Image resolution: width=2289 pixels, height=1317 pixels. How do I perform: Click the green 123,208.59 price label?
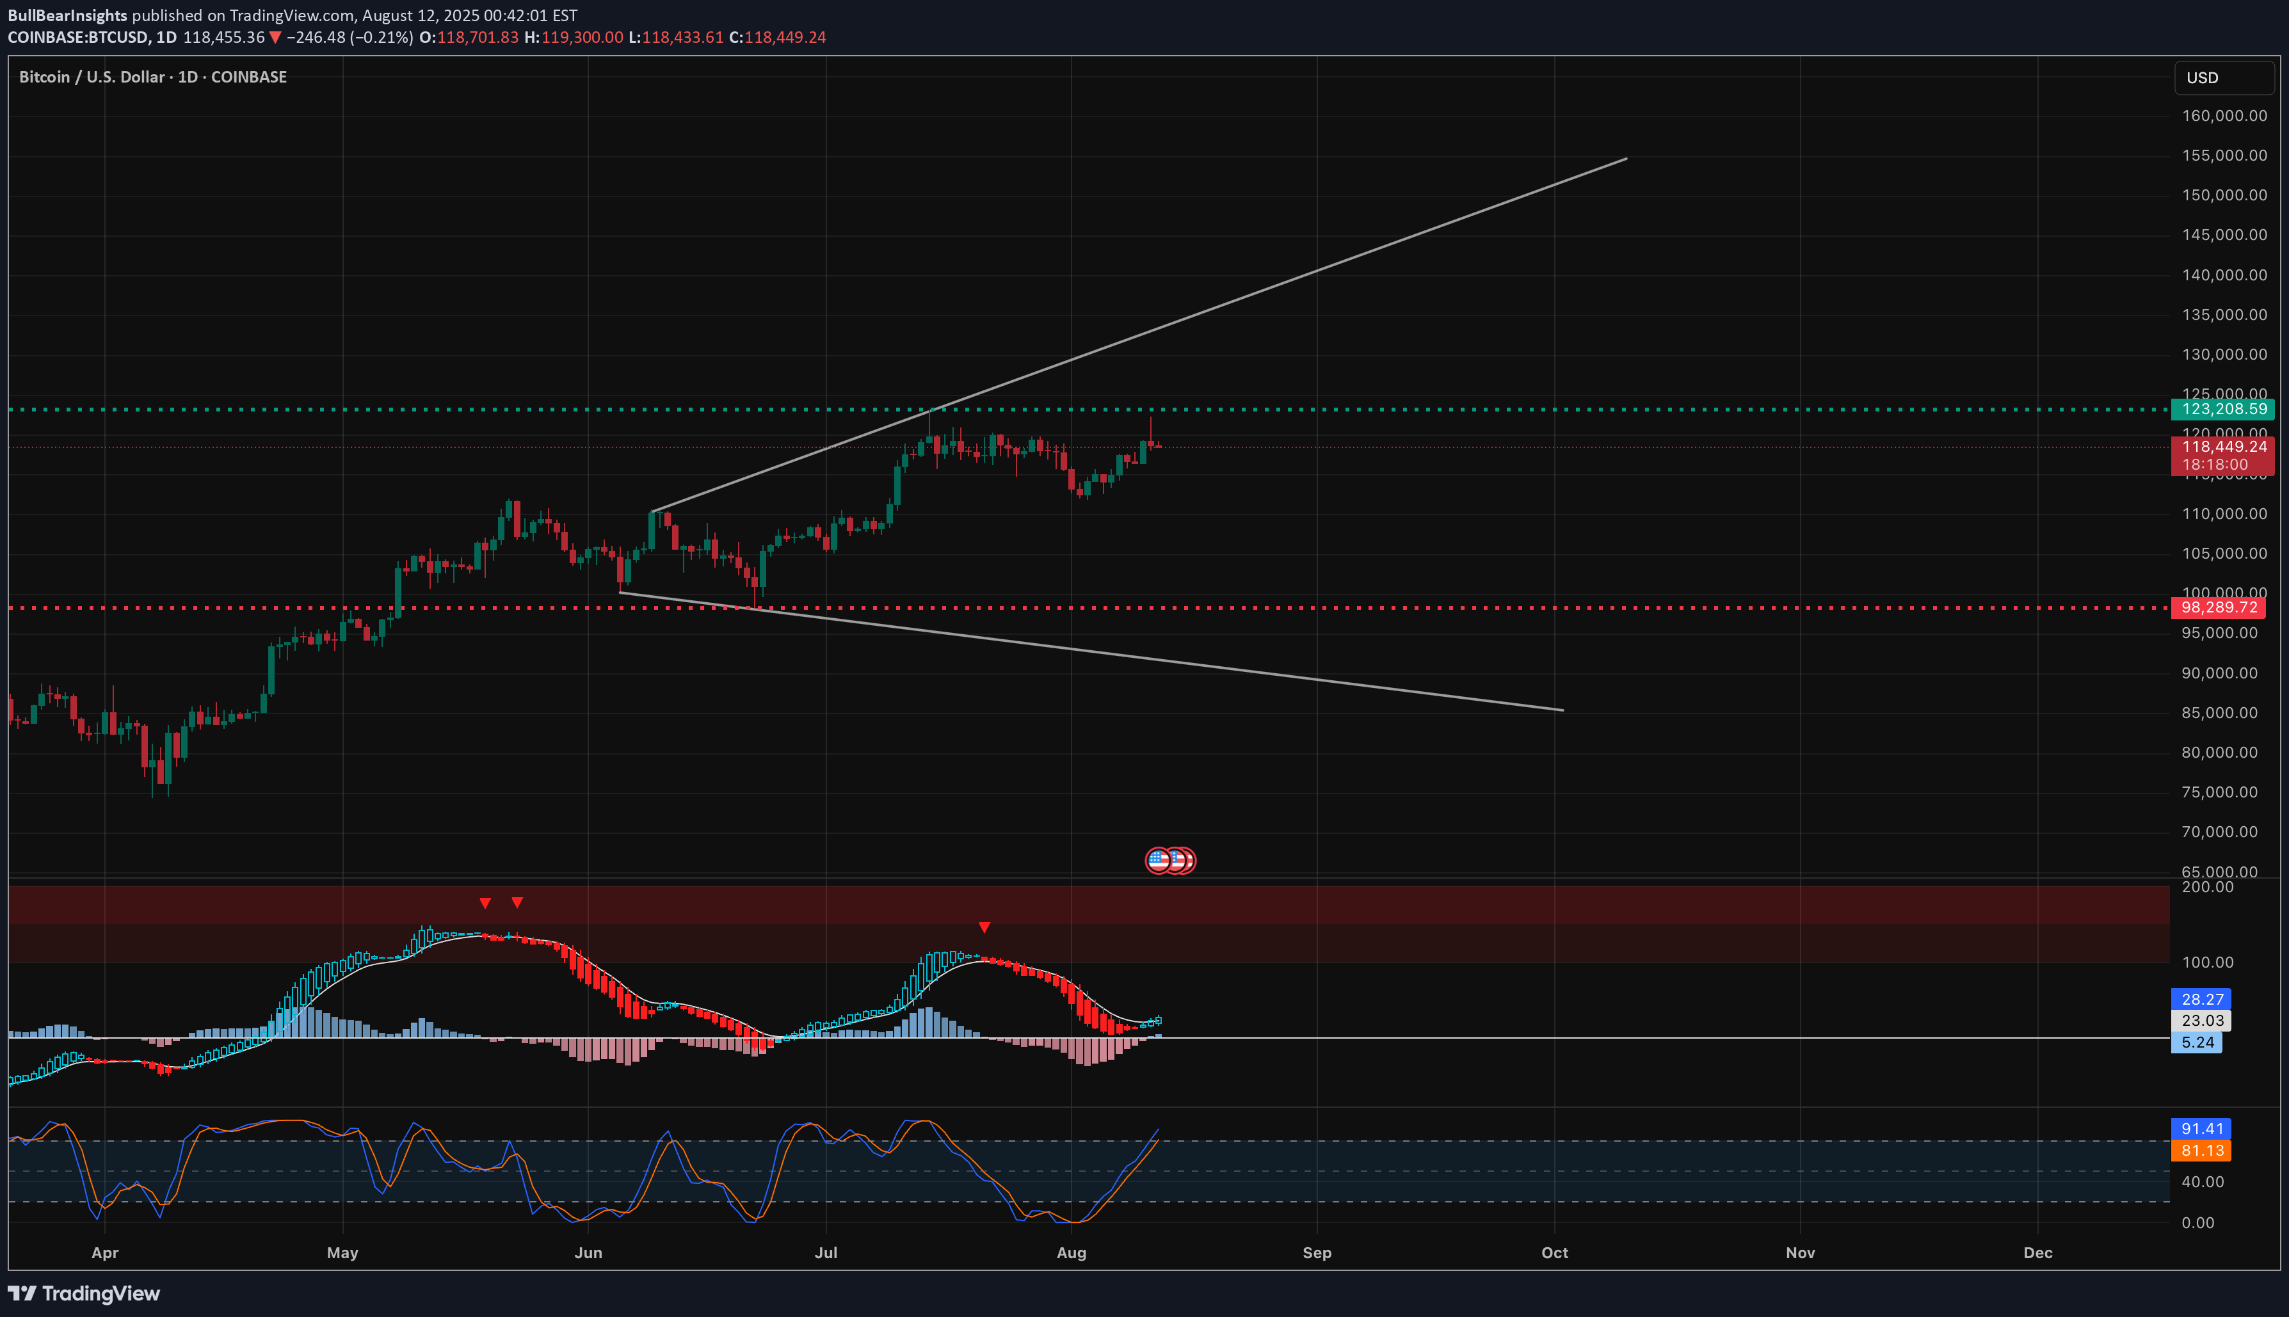[2222, 409]
